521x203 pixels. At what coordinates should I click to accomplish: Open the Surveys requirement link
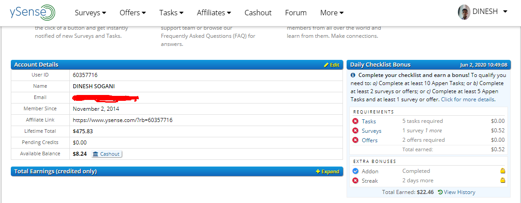pos(371,131)
